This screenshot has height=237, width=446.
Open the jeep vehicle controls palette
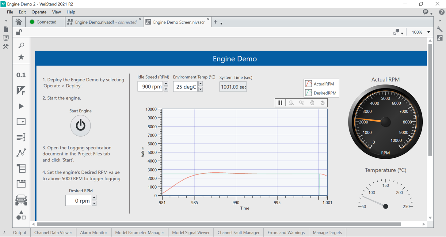[x=21, y=200]
